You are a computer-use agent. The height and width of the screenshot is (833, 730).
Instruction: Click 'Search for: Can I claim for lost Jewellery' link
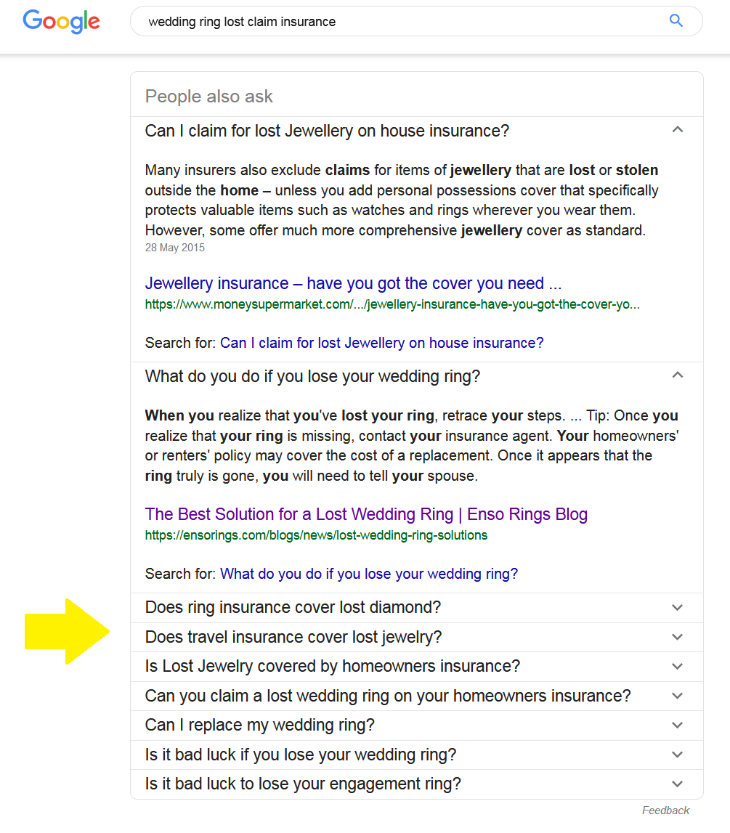[x=381, y=343]
